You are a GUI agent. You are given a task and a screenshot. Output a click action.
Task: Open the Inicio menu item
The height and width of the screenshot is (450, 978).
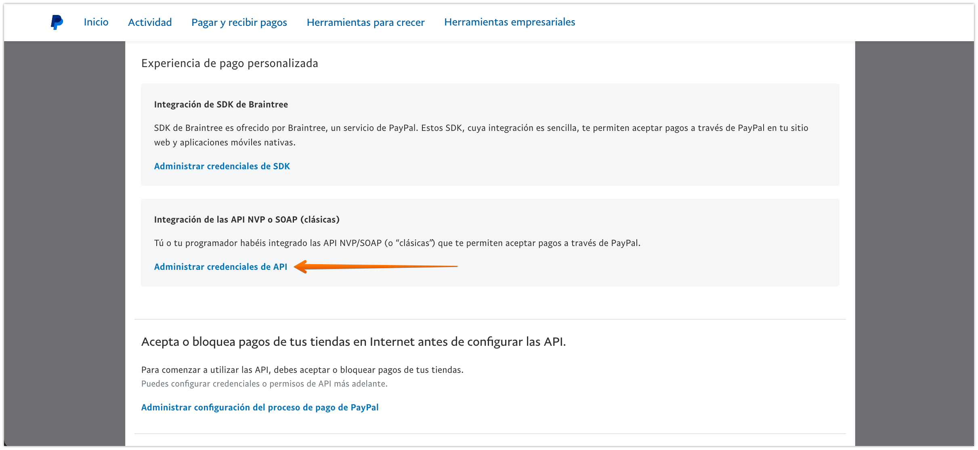96,22
